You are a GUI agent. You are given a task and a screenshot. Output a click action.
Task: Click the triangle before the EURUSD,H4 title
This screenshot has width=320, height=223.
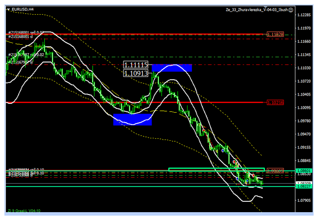pos(9,9)
